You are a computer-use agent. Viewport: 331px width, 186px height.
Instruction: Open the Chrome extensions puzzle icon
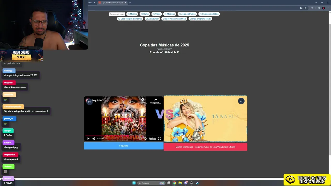tap(312, 8)
